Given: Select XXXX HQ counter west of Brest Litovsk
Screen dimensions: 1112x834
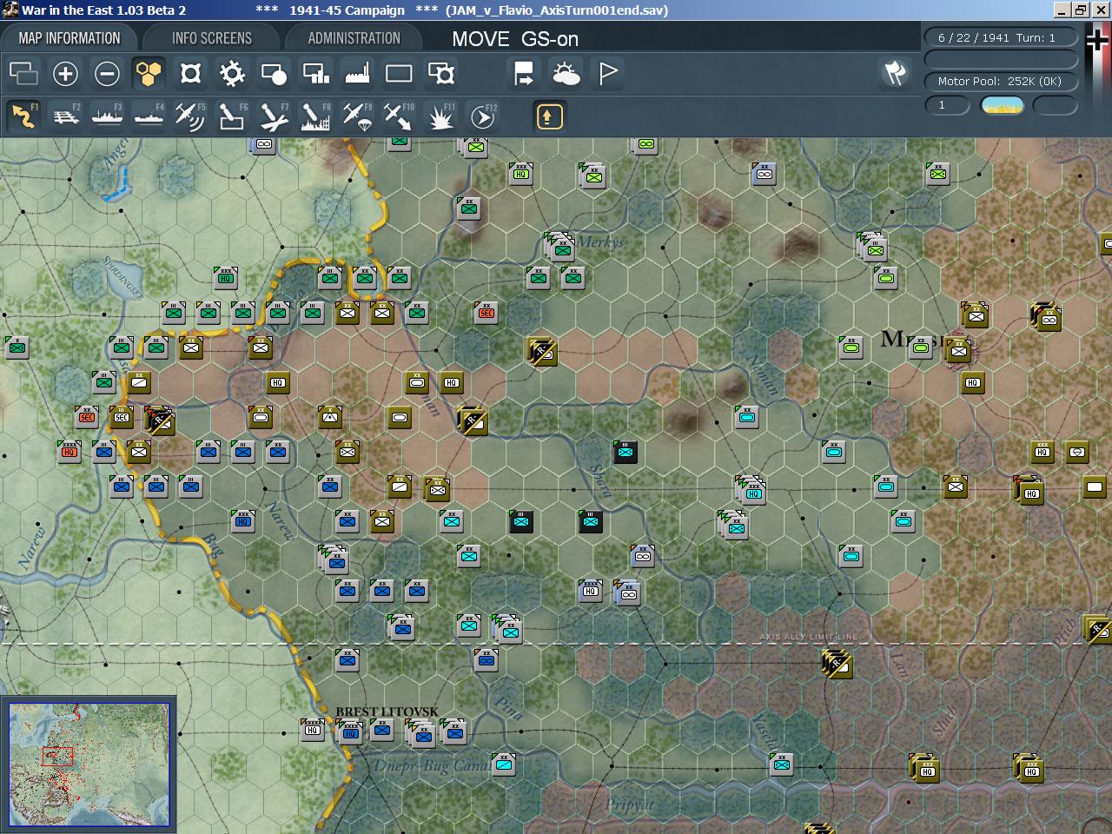Looking at the screenshot, I should point(313,729).
